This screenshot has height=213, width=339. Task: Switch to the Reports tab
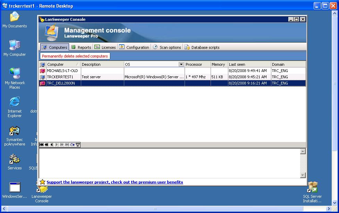click(81, 47)
